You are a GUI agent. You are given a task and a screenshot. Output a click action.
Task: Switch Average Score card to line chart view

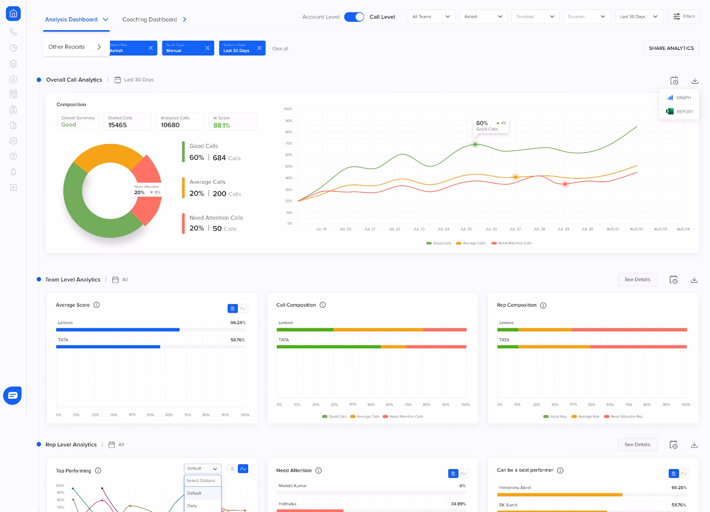[242, 308]
